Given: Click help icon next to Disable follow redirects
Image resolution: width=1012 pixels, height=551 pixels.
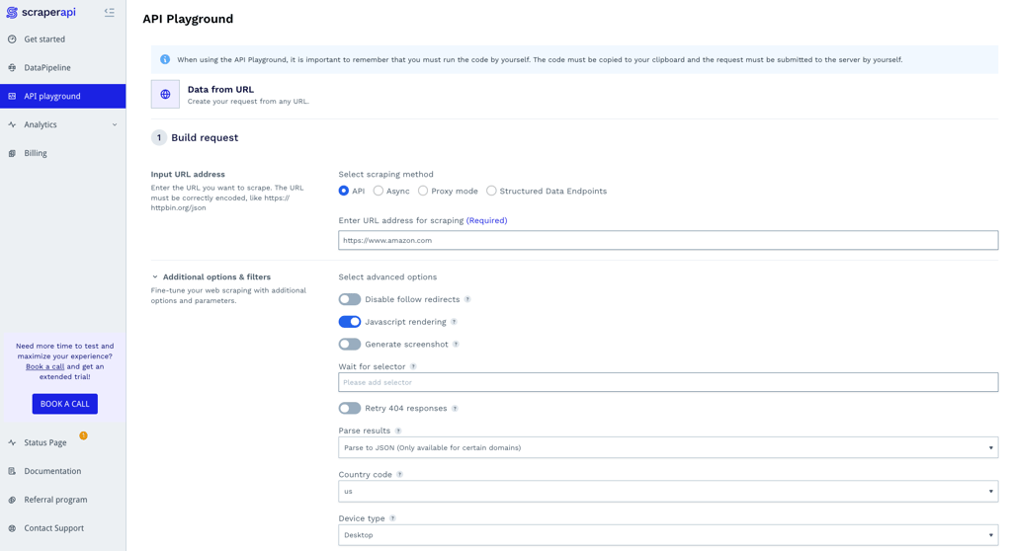Looking at the screenshot, I should pyautogui.click(x=467, y=299).
